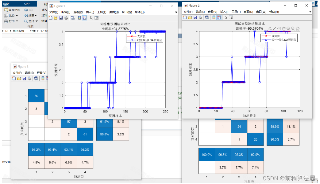Screen dimensions: 320x184
Task: Click the Print icon in Figure 2 toolbar
Action: pyautogui.click(x=201, y=17)
